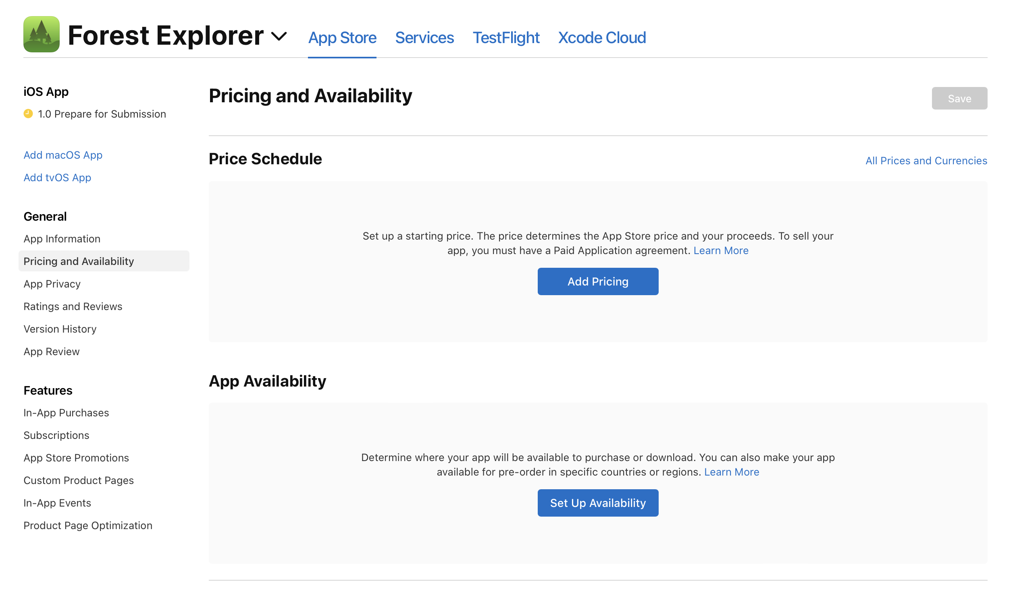Open All Prices and Currencies link
1015x604 pixels.
tap(926, 160)
